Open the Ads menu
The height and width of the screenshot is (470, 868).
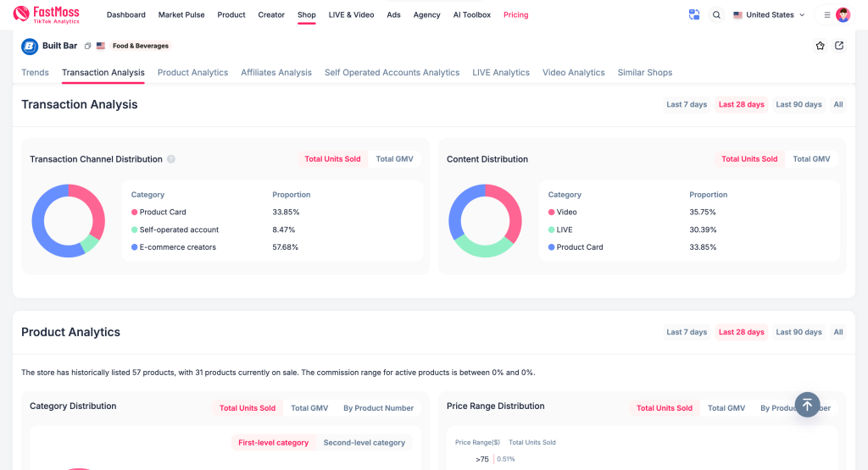pyautogui.click(x=393, y=15)
